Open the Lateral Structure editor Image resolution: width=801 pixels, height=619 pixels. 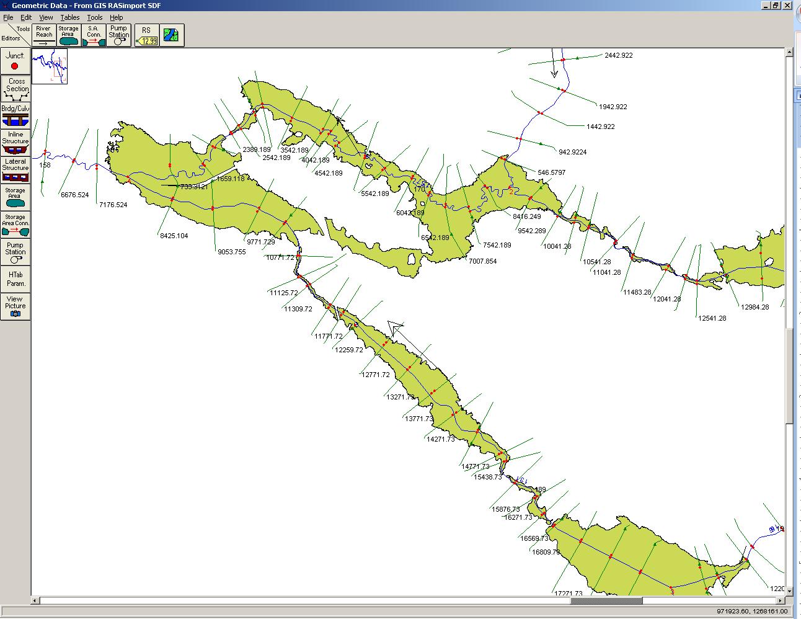pyautogui.click(x=15, y=169)
